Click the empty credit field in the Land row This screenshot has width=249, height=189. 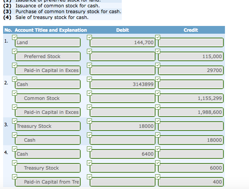[x=191, y=42]
